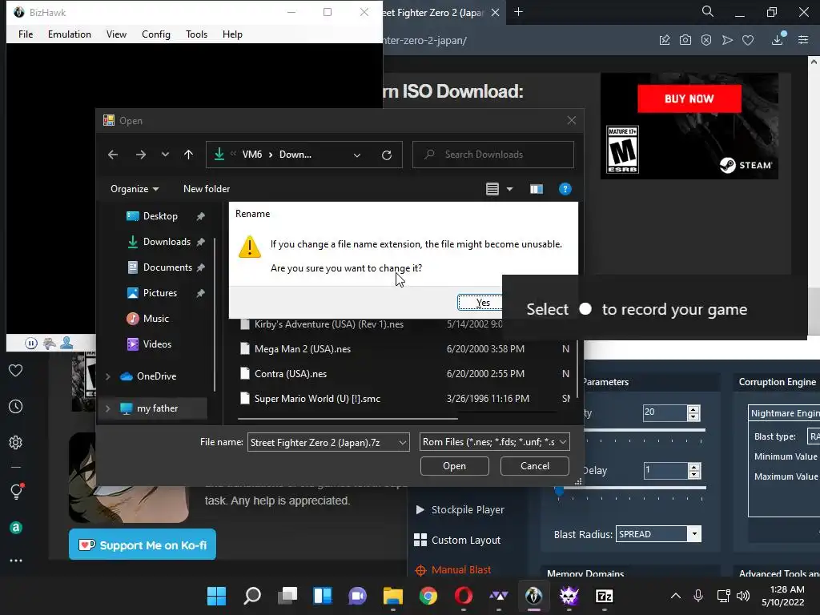This screenshot has height=615, width=820.
Task: Open the Config menu in BizHawk
Action: [156, 34]
